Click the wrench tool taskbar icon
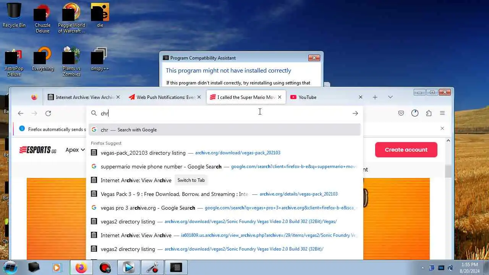 point(152,268)
